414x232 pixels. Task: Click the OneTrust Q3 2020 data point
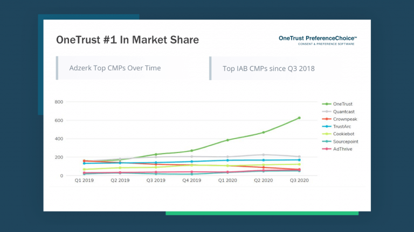coord(299,118)
